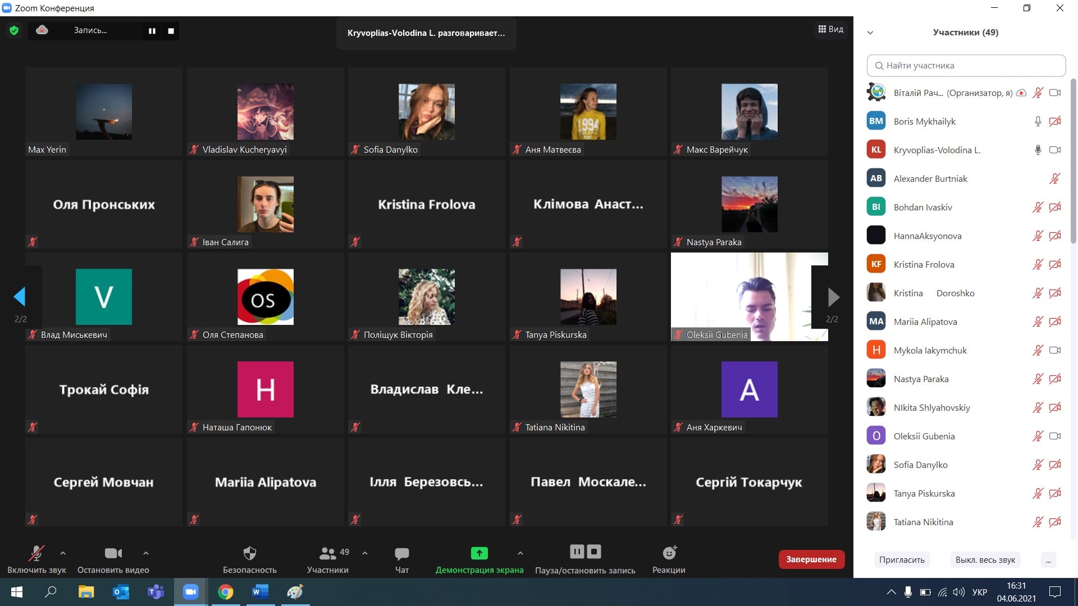Open the more options ellipsis button
This screenshot has width=1078, height=606.
coord(1048,559)
